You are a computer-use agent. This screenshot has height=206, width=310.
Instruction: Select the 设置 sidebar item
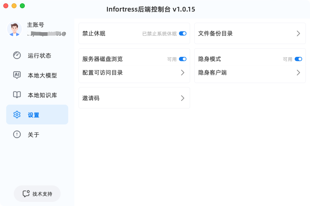[37, 115]
